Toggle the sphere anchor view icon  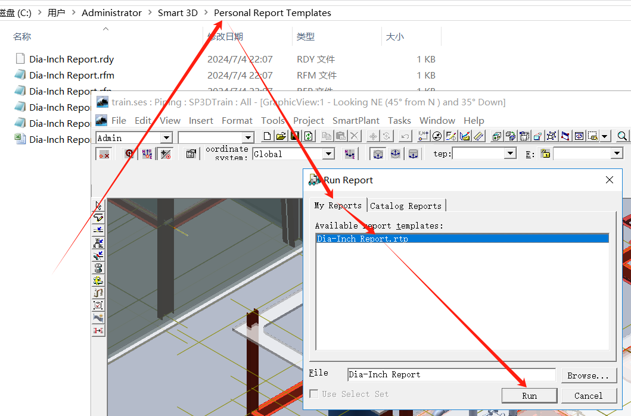[x=396, y=154]
